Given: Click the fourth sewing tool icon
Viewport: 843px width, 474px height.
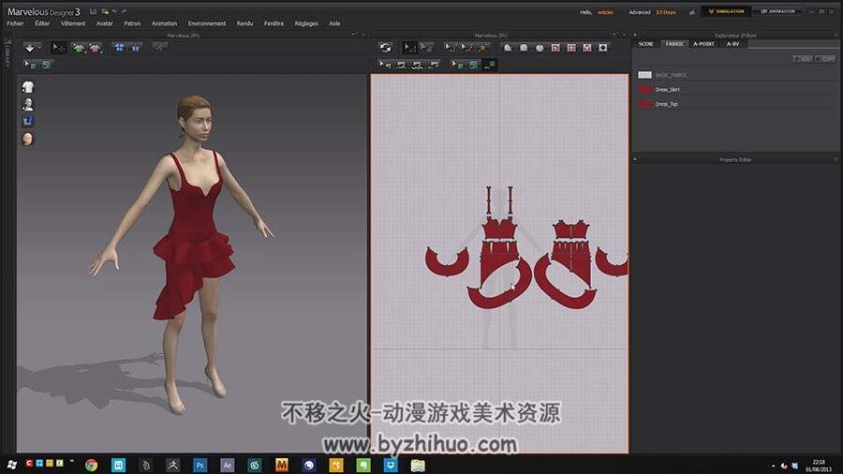Looking at the screenshot, I should click(434, 65).
